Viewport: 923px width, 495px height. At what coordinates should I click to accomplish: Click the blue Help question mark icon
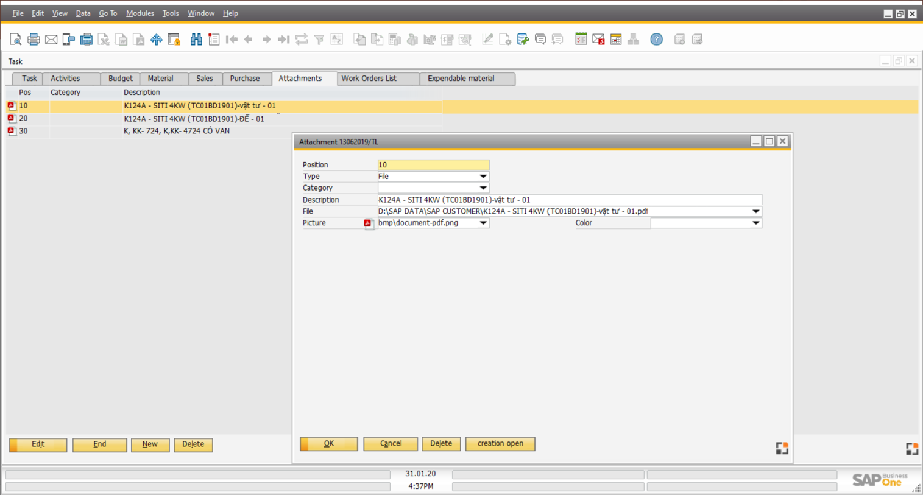coord(656,40)
